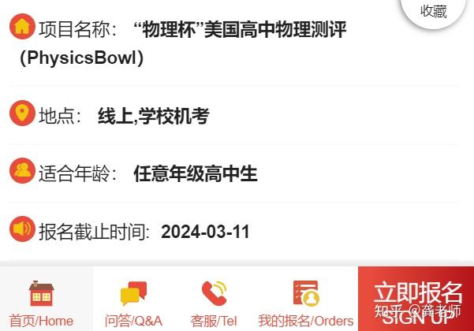
Task: Click the orange house icon beside 项目名称
Action: pyautogui.click(x=22, y=27)
